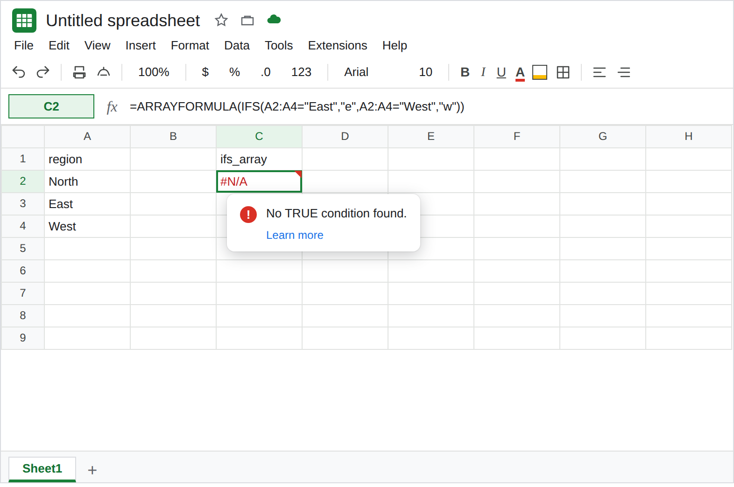The width and height of the screenshot is (734, 487).
Task: Click the red error icon in tooltip
Action: point(248,215)
